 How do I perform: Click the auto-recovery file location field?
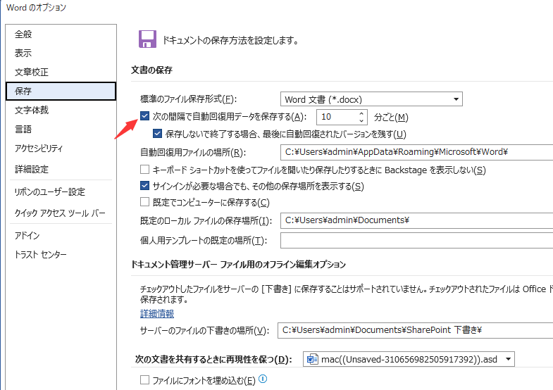click(x=416, y=152)
